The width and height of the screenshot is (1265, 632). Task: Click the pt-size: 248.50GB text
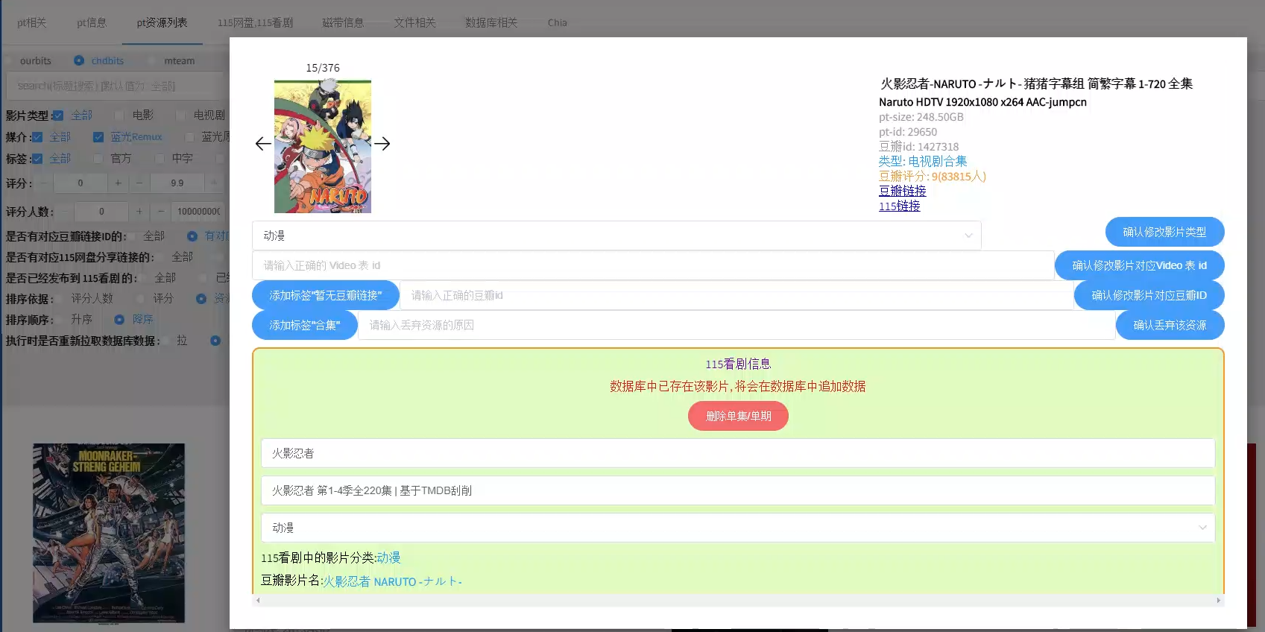(x=921, y=117)
